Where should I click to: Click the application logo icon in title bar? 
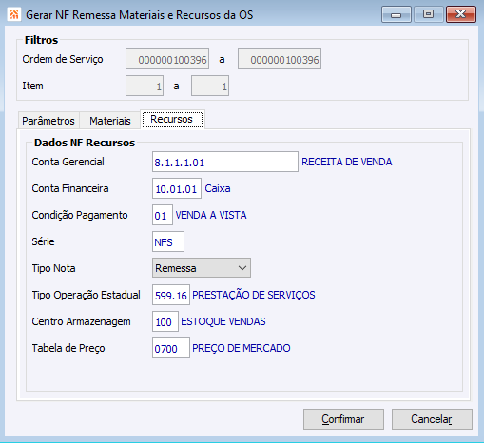[13, 14]
